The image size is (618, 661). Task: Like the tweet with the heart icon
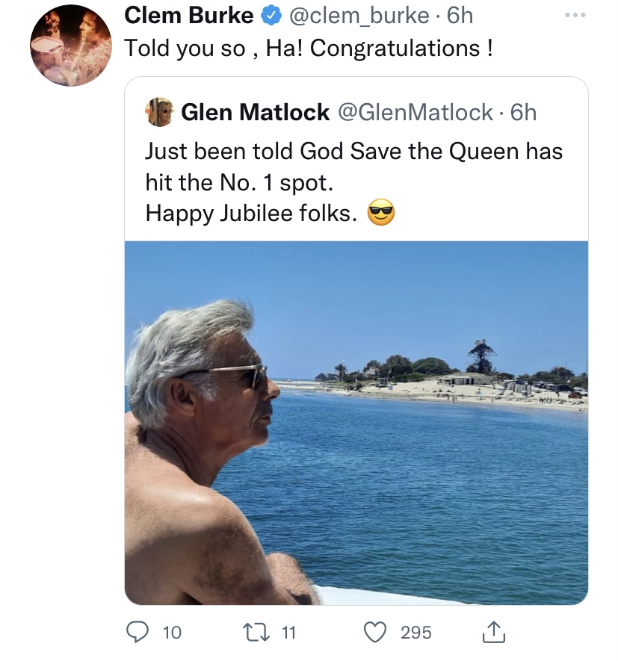click(377, 632)
